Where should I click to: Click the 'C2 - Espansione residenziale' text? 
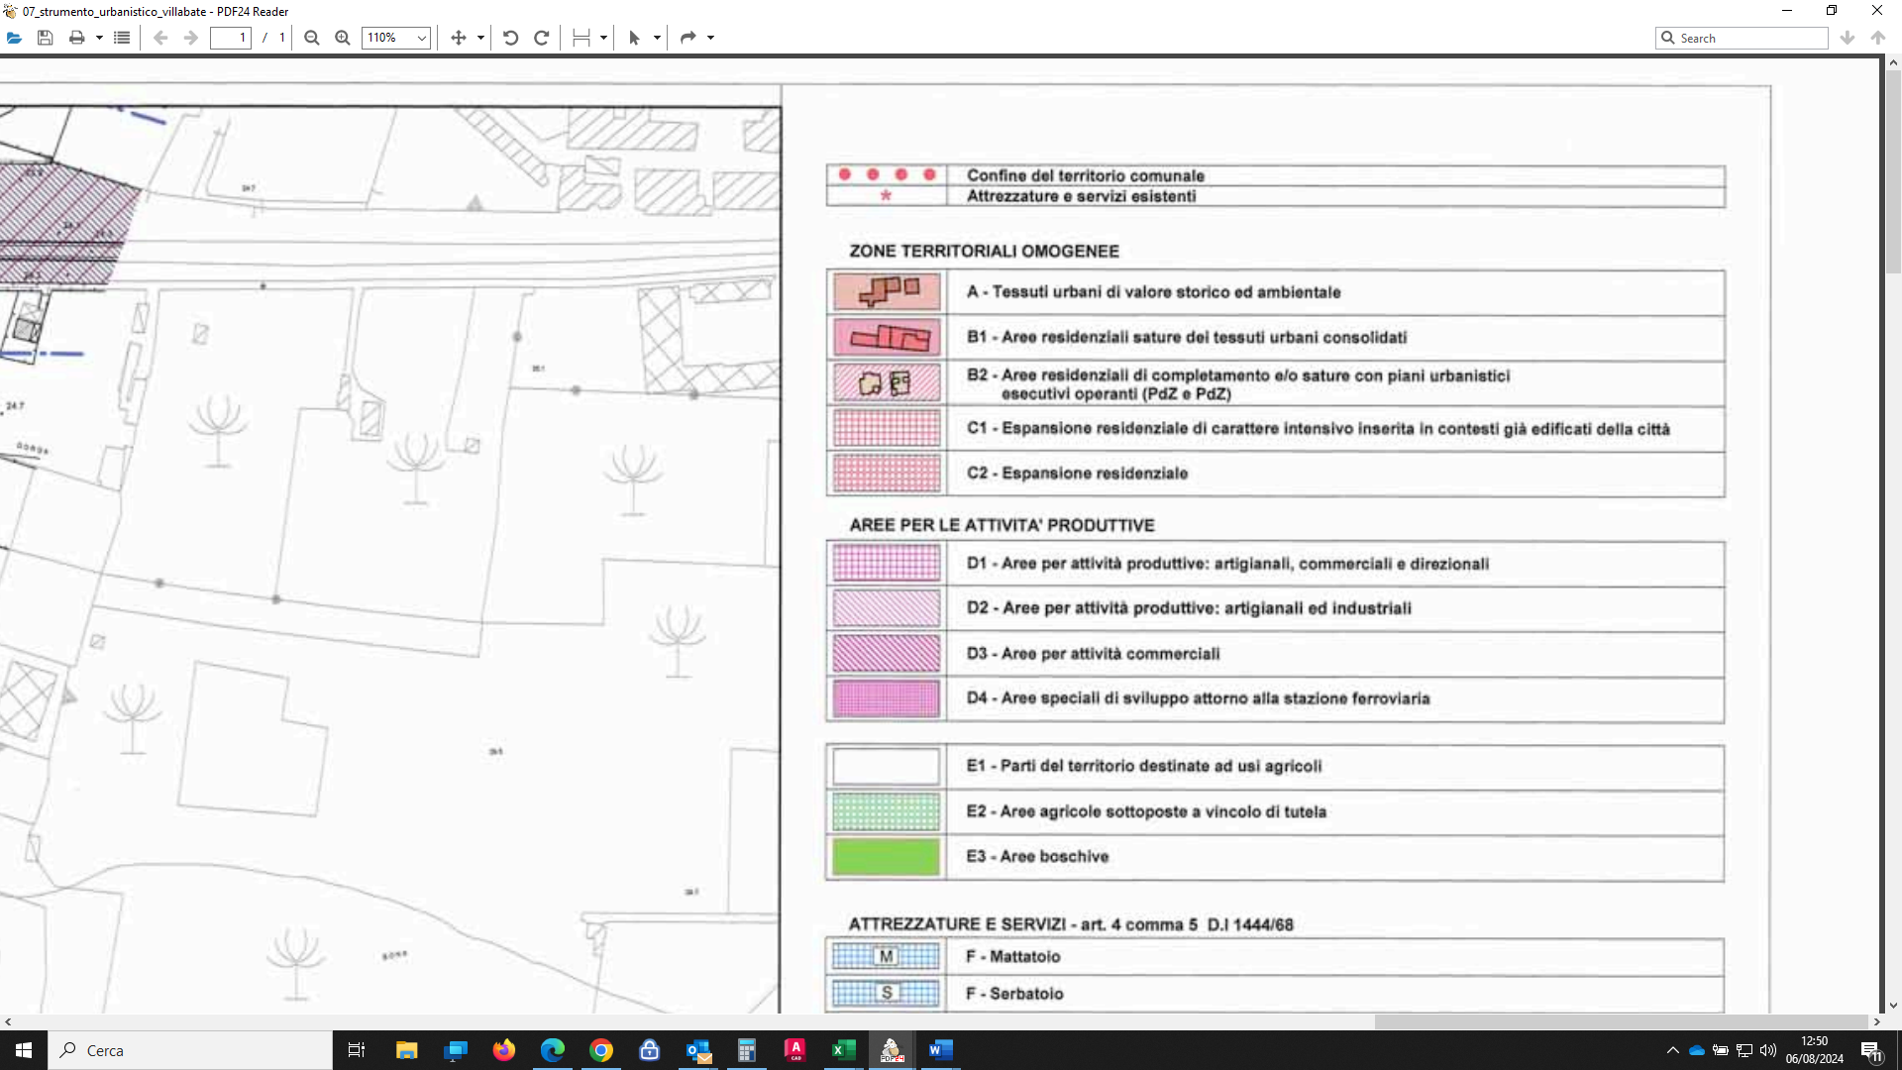[1077, 474]
